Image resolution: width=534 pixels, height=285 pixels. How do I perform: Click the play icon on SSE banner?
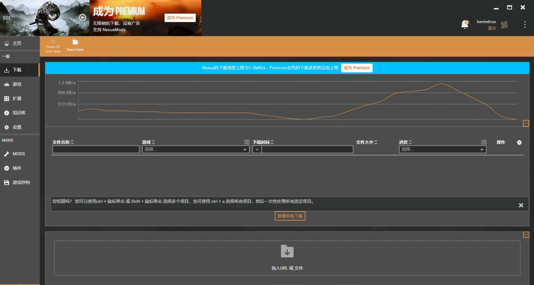click(x=82, y=17)
